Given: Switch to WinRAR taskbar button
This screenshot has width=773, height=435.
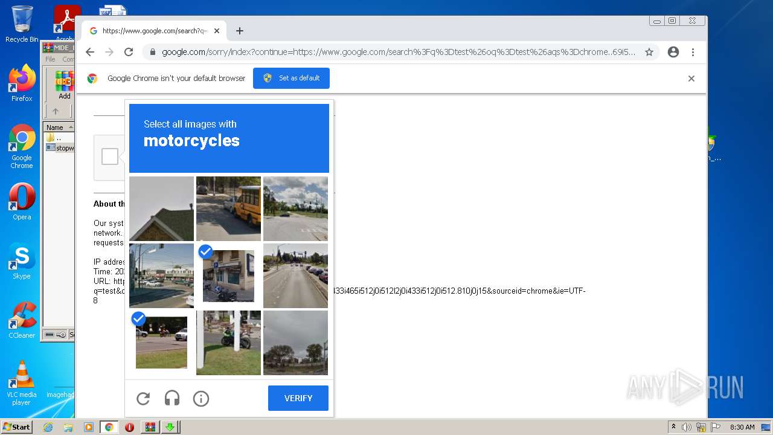Looking at the screenshot, I should (x=150, y=427).
